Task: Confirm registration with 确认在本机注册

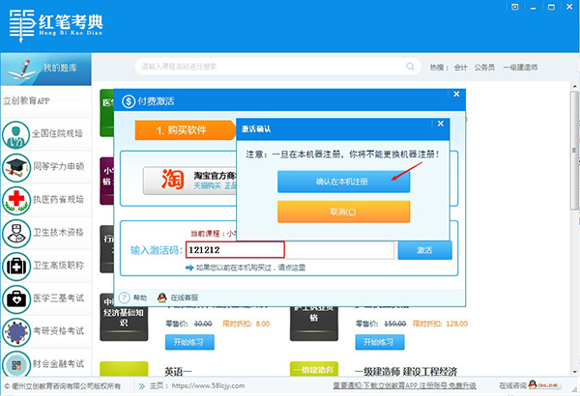Action: pos(343,182)
